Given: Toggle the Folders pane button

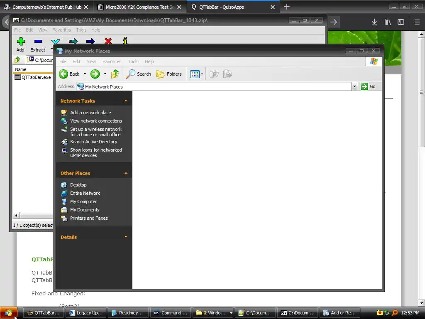Looking at the screenshot, I should pos(169,74).
